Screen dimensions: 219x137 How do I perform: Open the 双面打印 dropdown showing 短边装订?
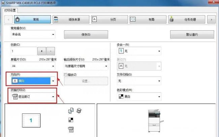tap(33, 97)
